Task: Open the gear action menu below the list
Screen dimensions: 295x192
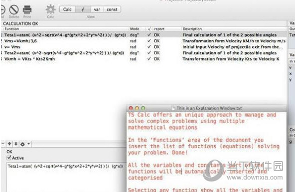Action: coord(25,144)
